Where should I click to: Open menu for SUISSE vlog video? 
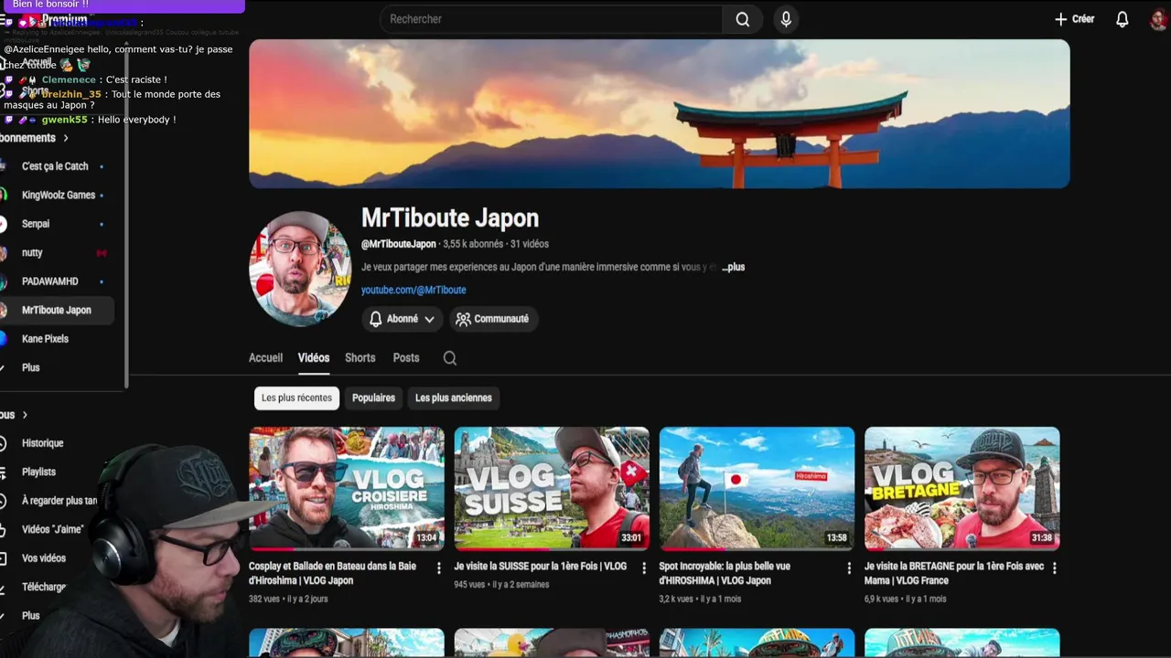point(644,568)
